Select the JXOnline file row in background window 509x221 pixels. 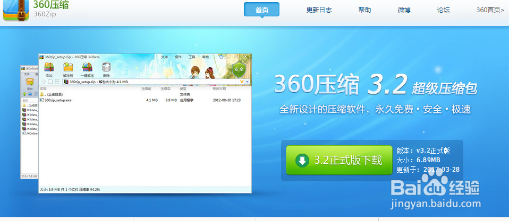(30, 133)
